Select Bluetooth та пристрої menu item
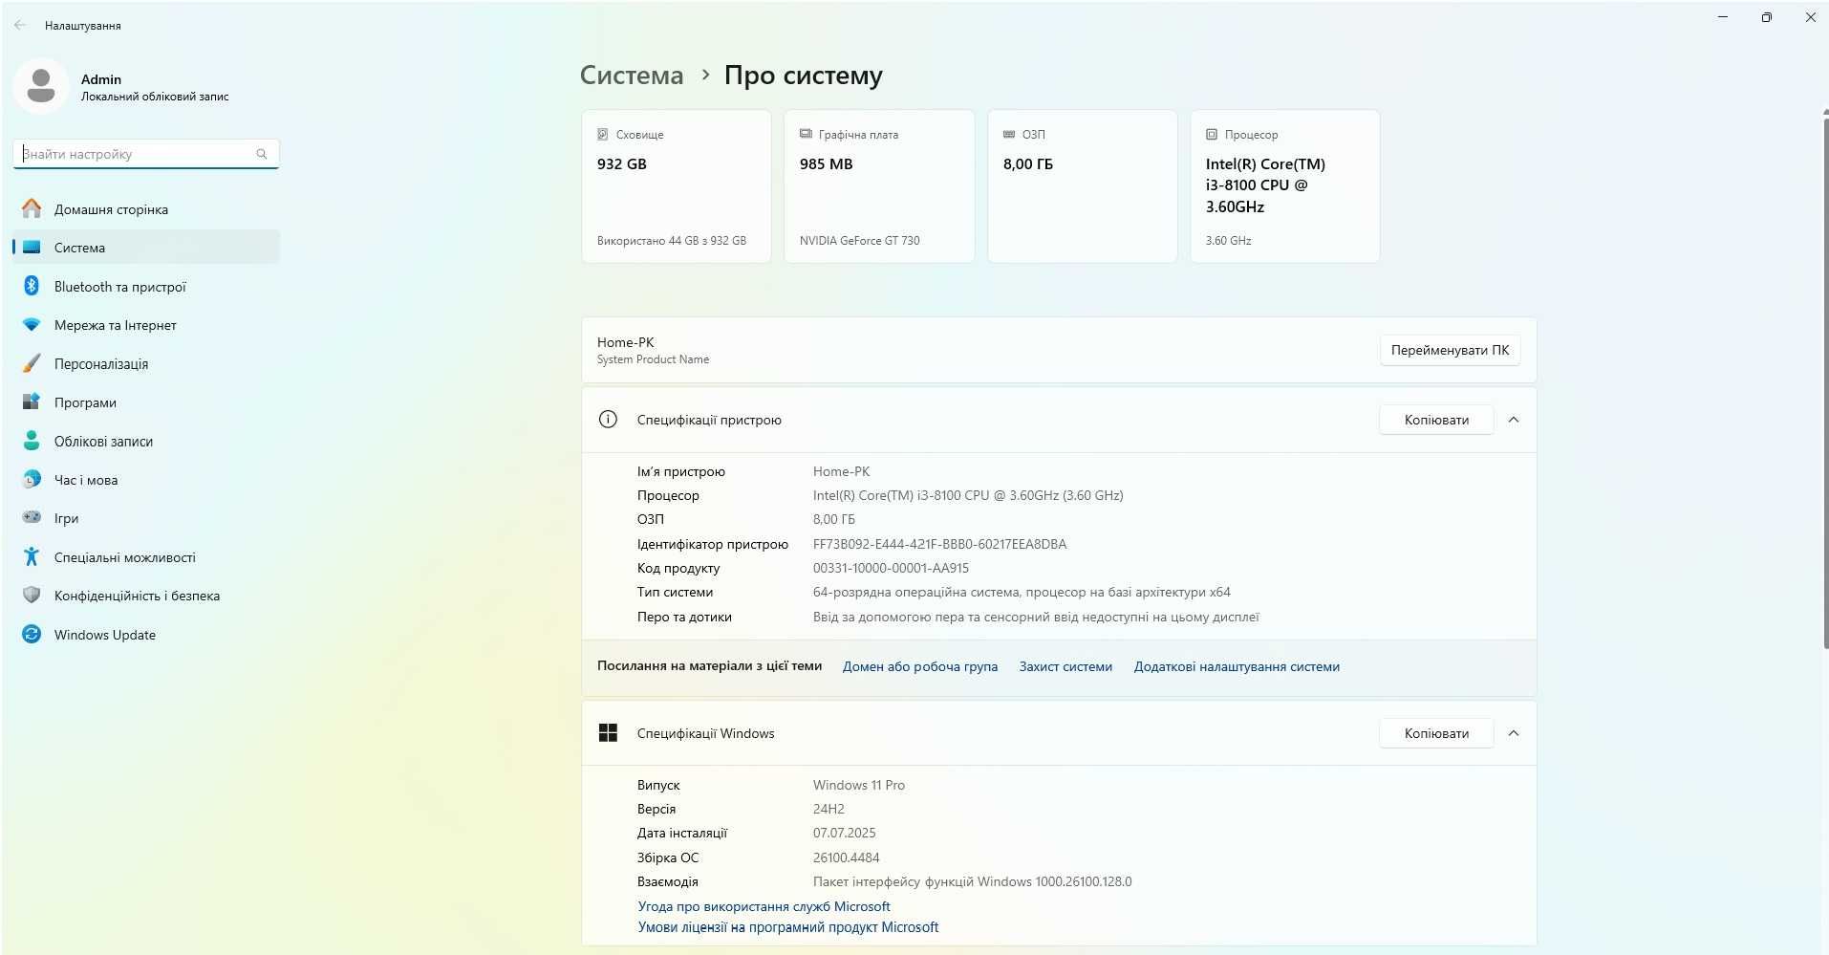Screen dimensions: 1829x955 pos(146,286)
